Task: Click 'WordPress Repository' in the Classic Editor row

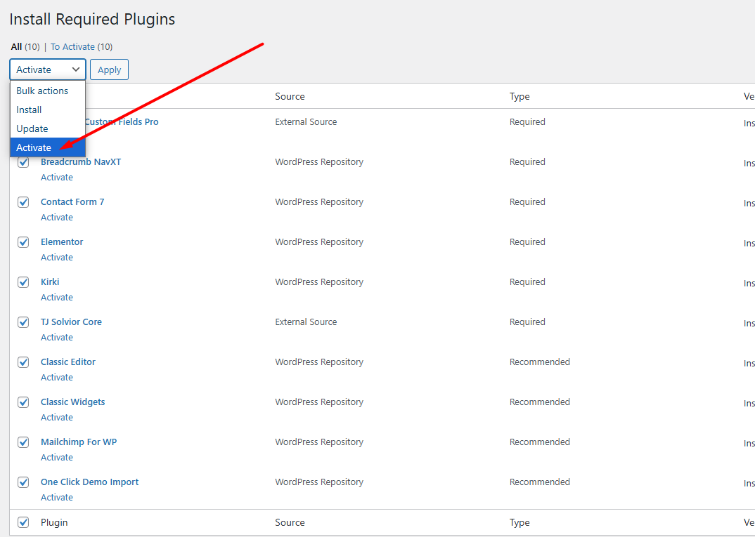Action: 319,362
